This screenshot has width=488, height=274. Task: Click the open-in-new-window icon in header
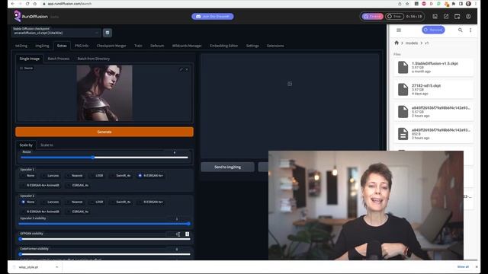click(446, 17)
